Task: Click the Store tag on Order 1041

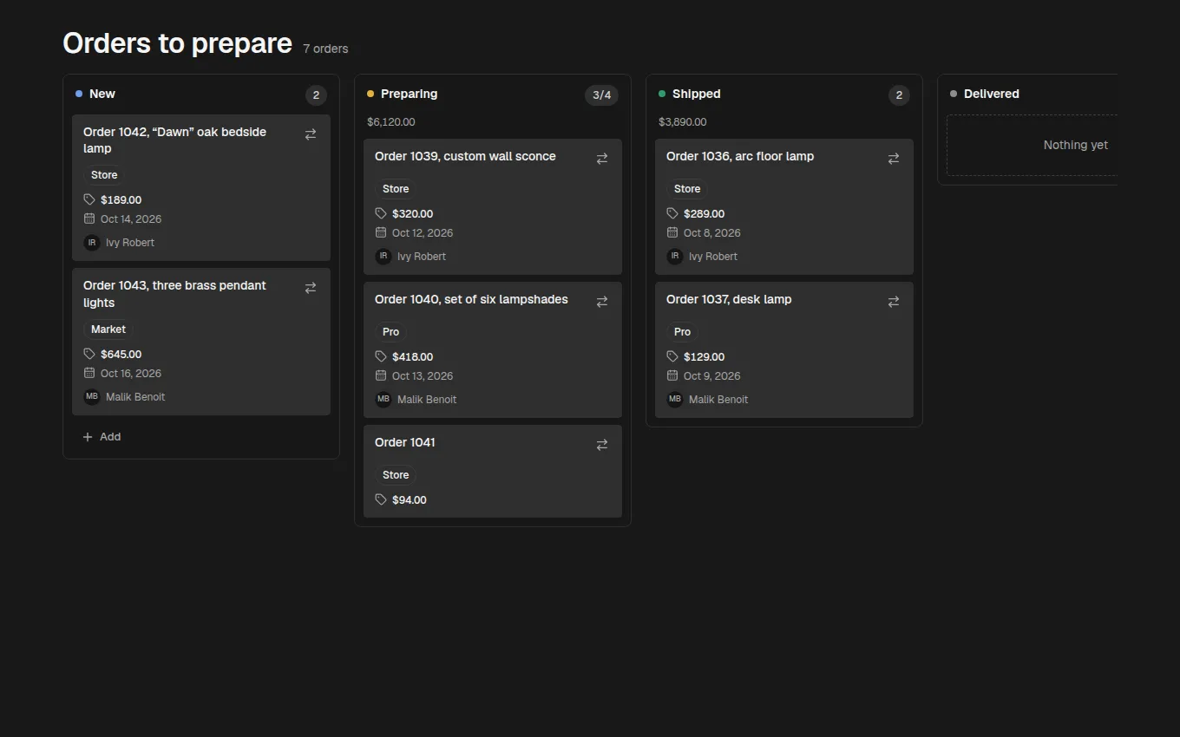Action: (x=396, y=475)
